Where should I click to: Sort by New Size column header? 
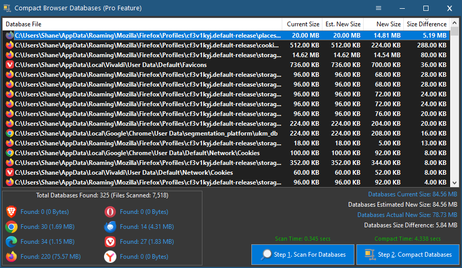click(383, 24)
